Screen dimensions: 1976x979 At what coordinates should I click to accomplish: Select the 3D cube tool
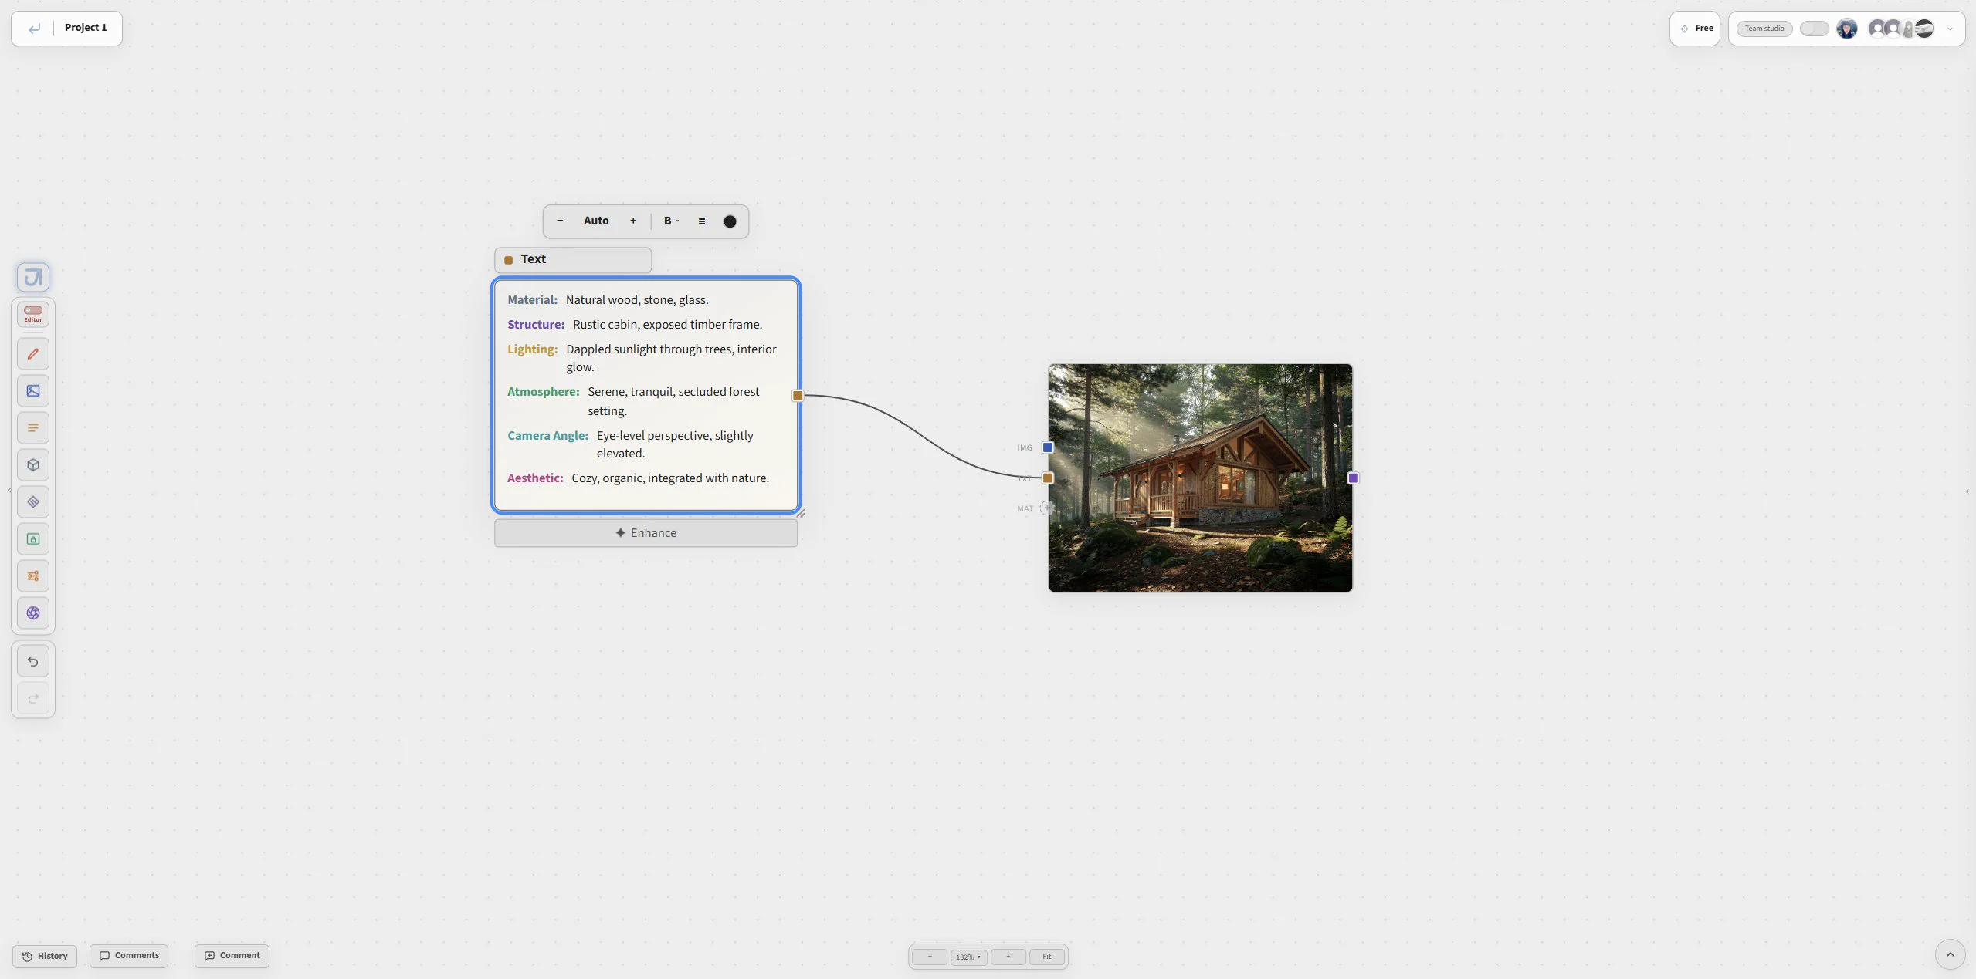pyautogui.click(x=33, y=464)
